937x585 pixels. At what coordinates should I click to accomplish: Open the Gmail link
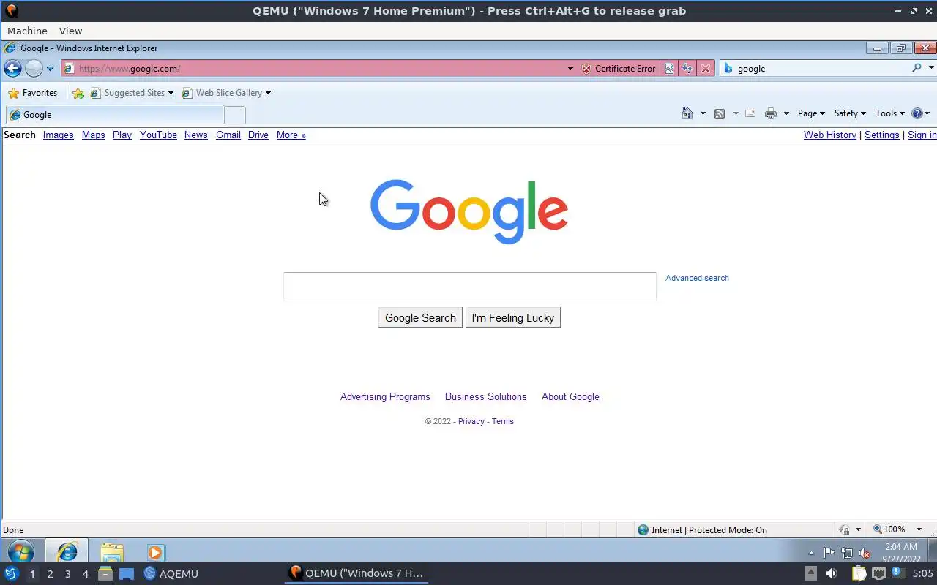point(228,135)
